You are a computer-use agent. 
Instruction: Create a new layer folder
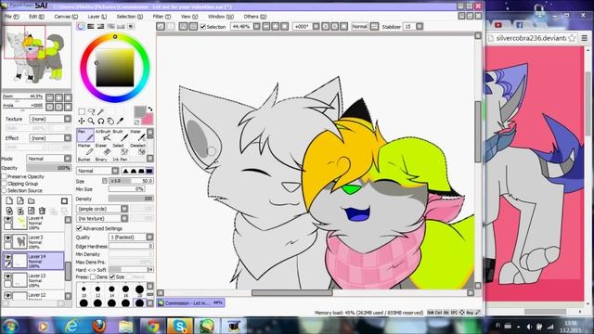[x=32, y=200]
